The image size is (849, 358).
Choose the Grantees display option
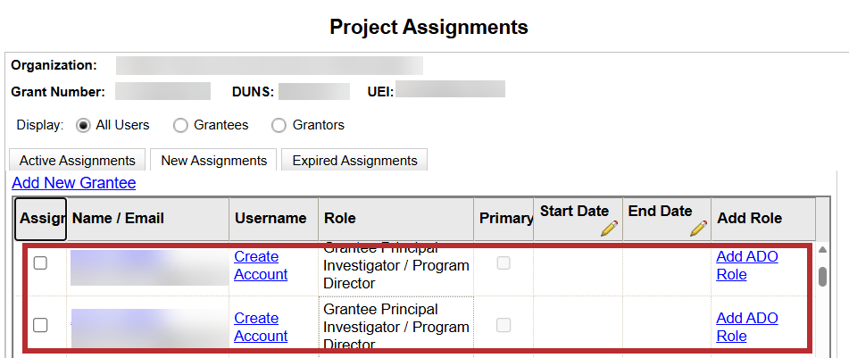(180, 125)
